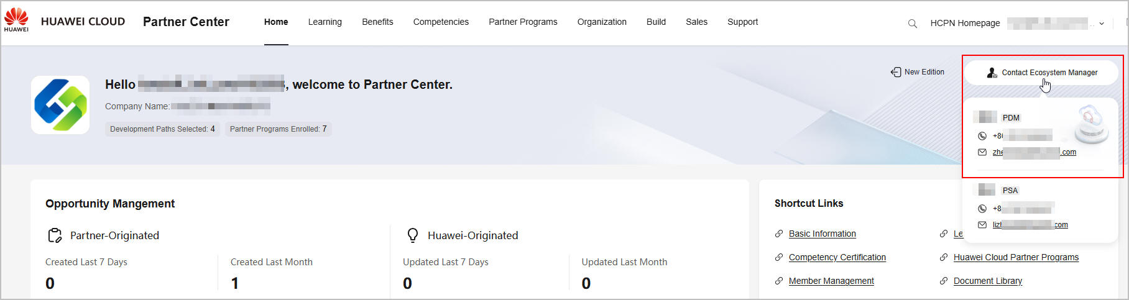Screen dimensions: 1129x300
Task: Open the Learning menu item
Action: [x=325, y=22]
